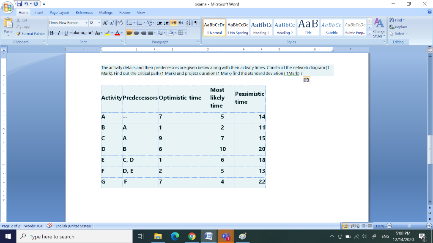
Task: Toggle bold formatting
Action: click(x=52, y=32)
